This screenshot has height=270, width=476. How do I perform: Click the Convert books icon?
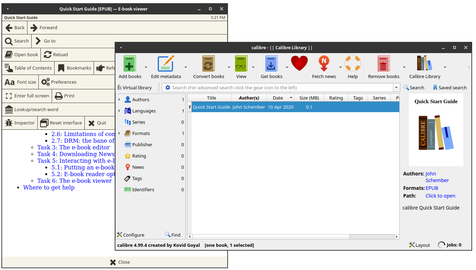tap(208, 64)
